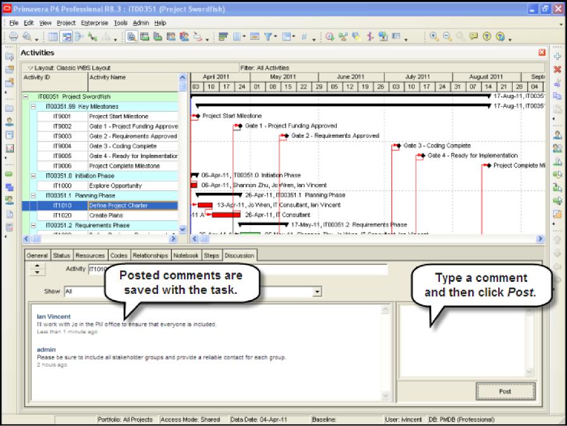Open Help using the question mark icon
Image resolution: width=567 pixels, height=426 pixels.
coord(487,35)
